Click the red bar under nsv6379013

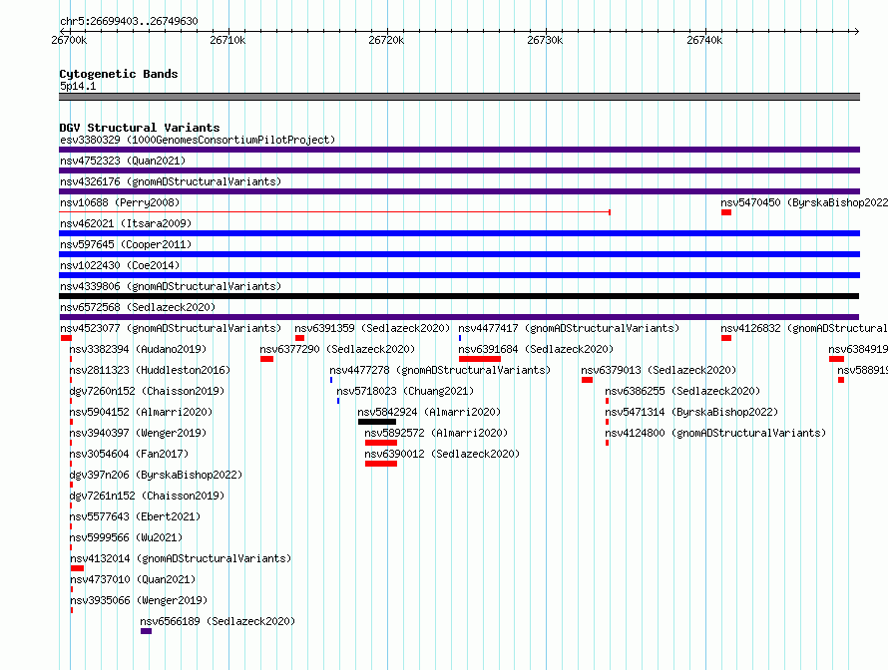pos(588,380)
